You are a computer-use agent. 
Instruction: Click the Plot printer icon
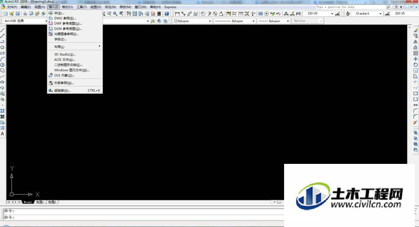tap(25, 13)
